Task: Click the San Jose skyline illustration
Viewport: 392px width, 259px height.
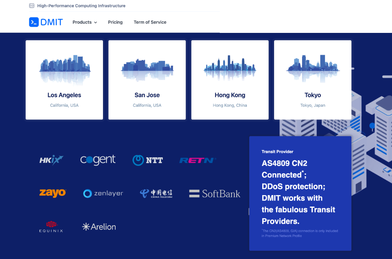Action: coord(147,70)
